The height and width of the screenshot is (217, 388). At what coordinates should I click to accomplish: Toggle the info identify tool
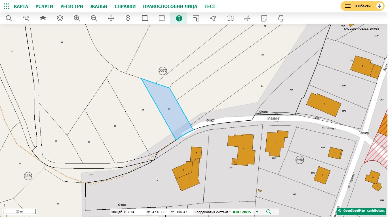click(x=179, y=18)
